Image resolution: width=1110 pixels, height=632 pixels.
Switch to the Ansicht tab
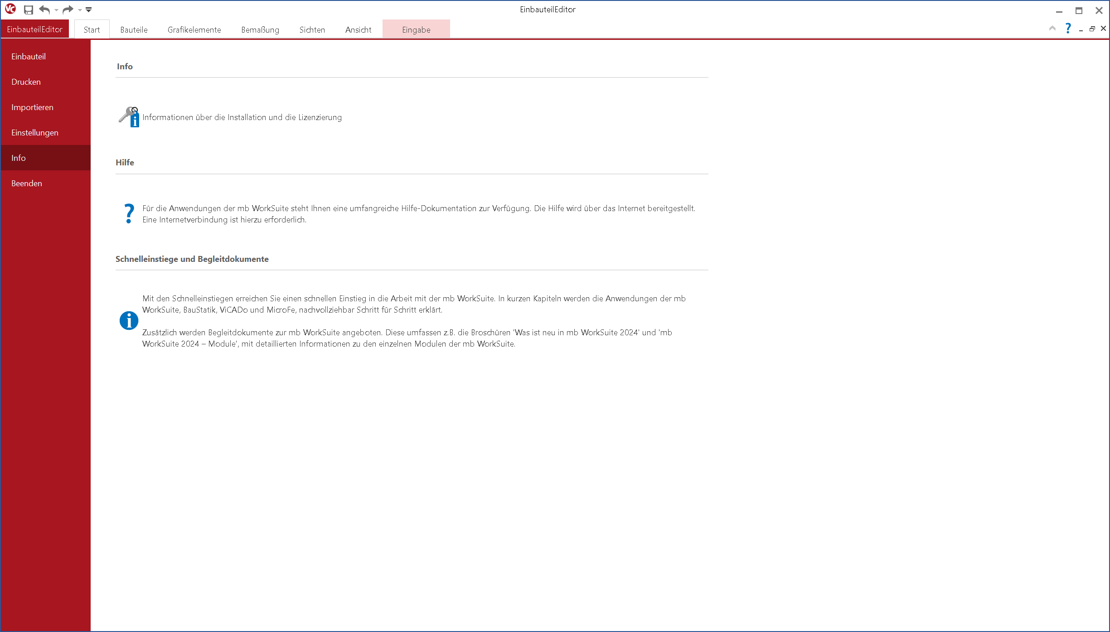click(359, 29)
